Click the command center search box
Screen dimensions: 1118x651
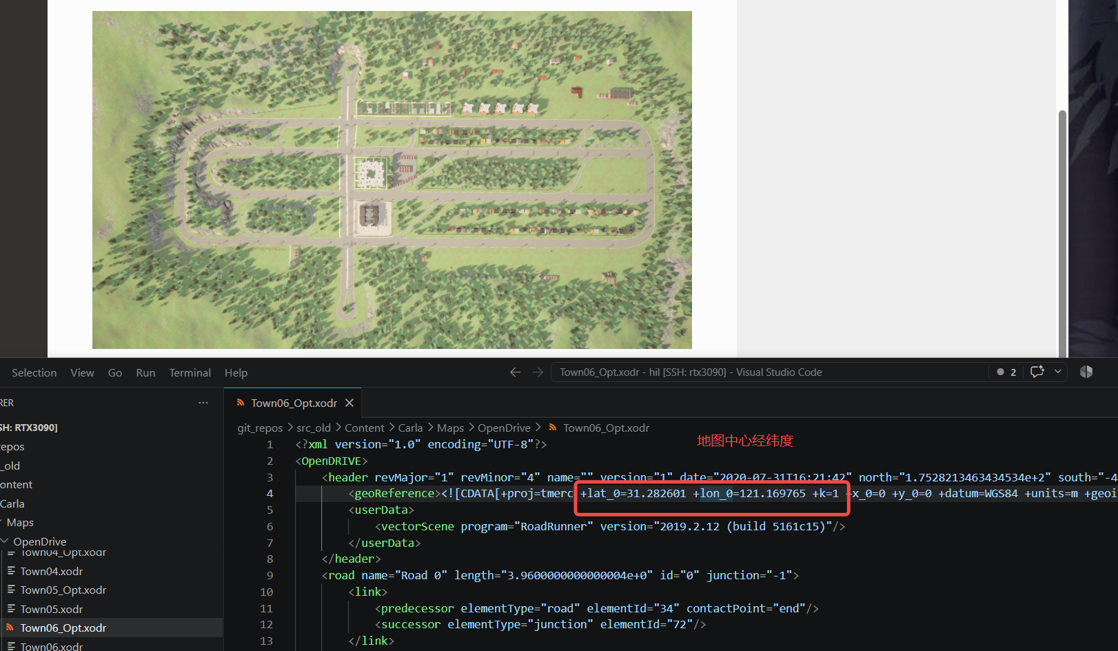tap(769, 372)
